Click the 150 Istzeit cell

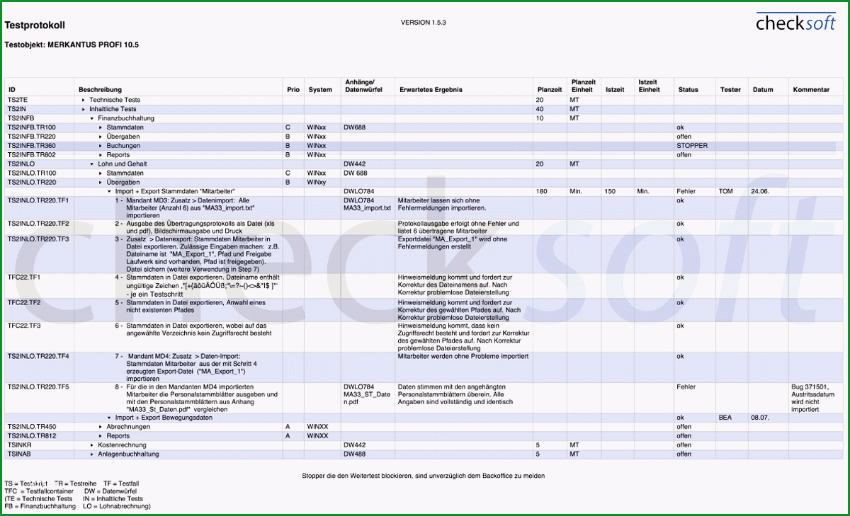coord(611,191)
